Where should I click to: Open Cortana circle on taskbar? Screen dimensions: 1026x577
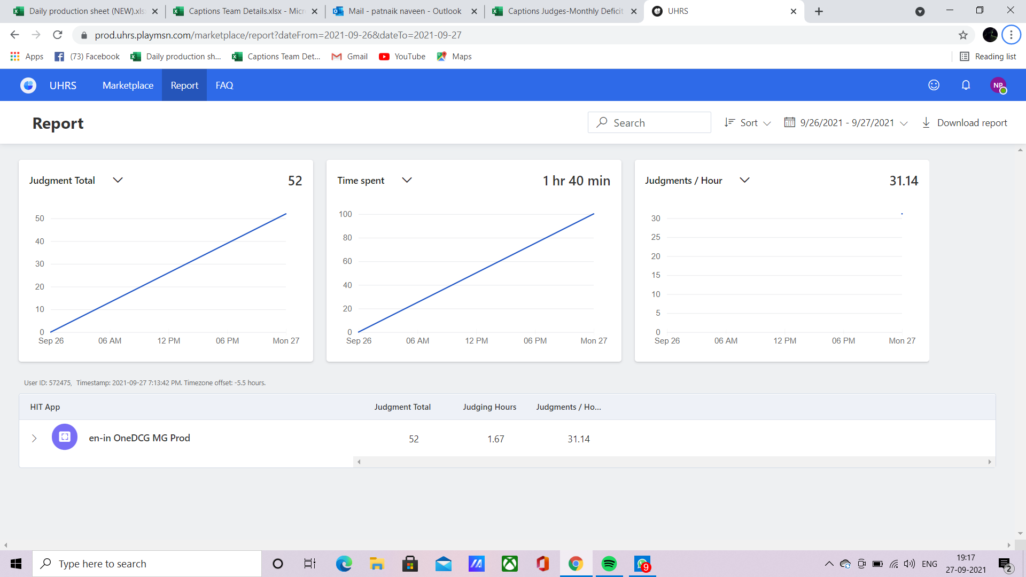click(278, 564)
